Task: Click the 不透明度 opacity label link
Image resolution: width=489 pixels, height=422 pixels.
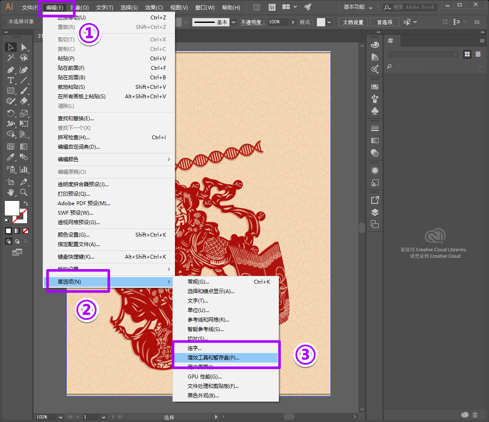Action: tap(252, 22)
